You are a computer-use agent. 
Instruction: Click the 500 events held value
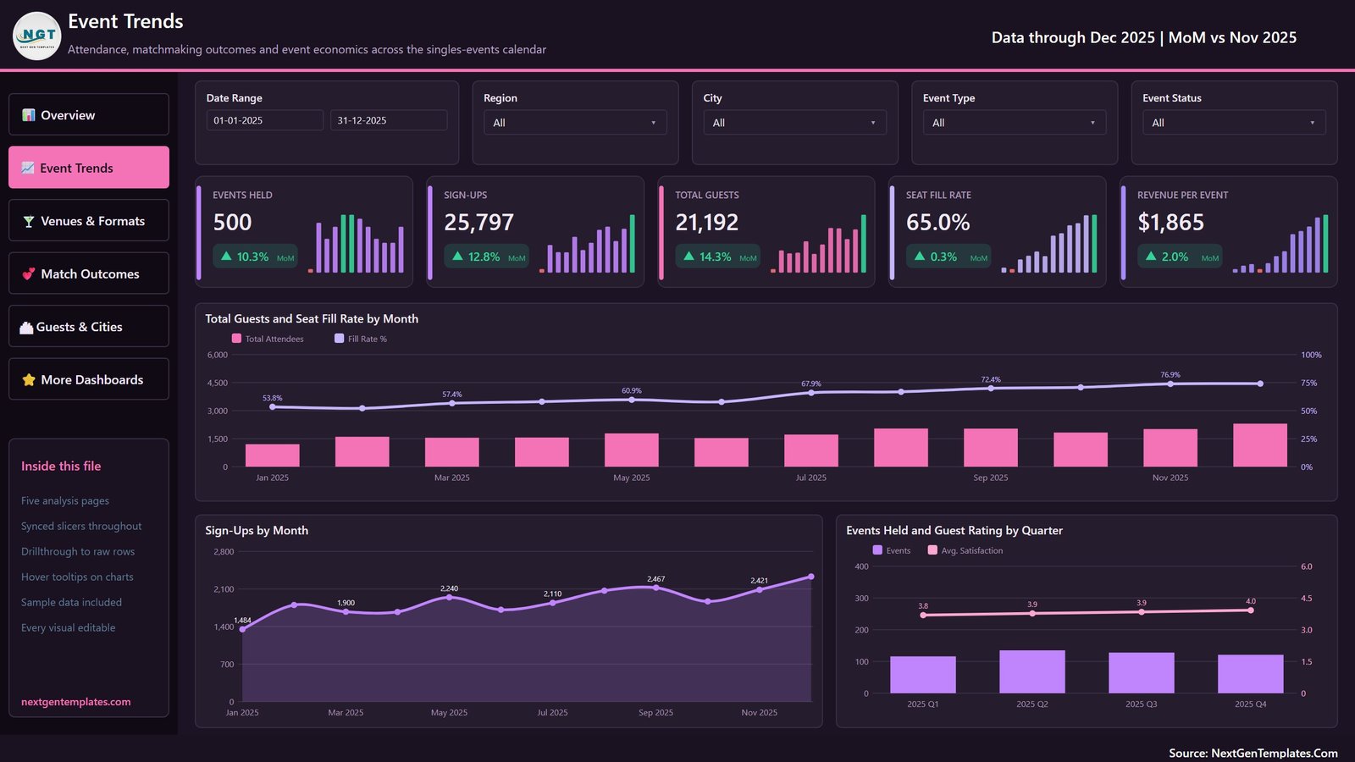pos(232,223)
